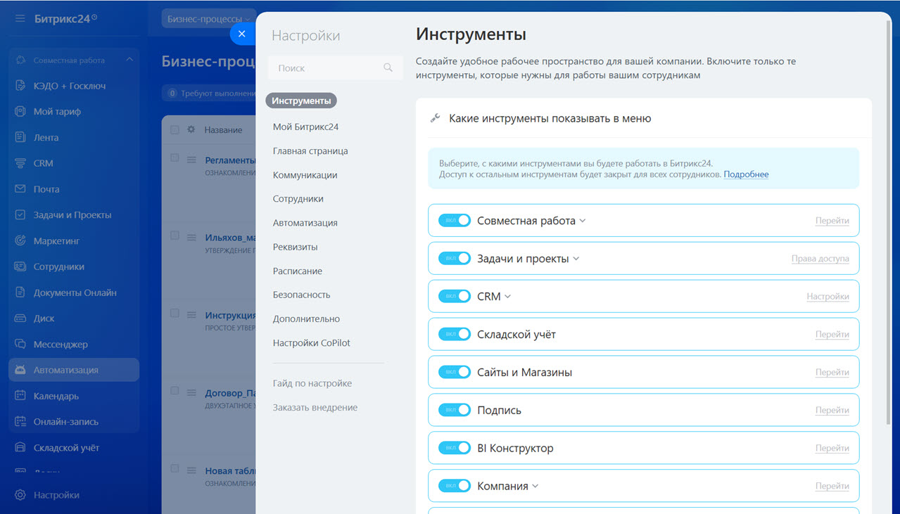Select the Безопасность settings section
This screenshot has width=900, height=514.
coord(302,295)
